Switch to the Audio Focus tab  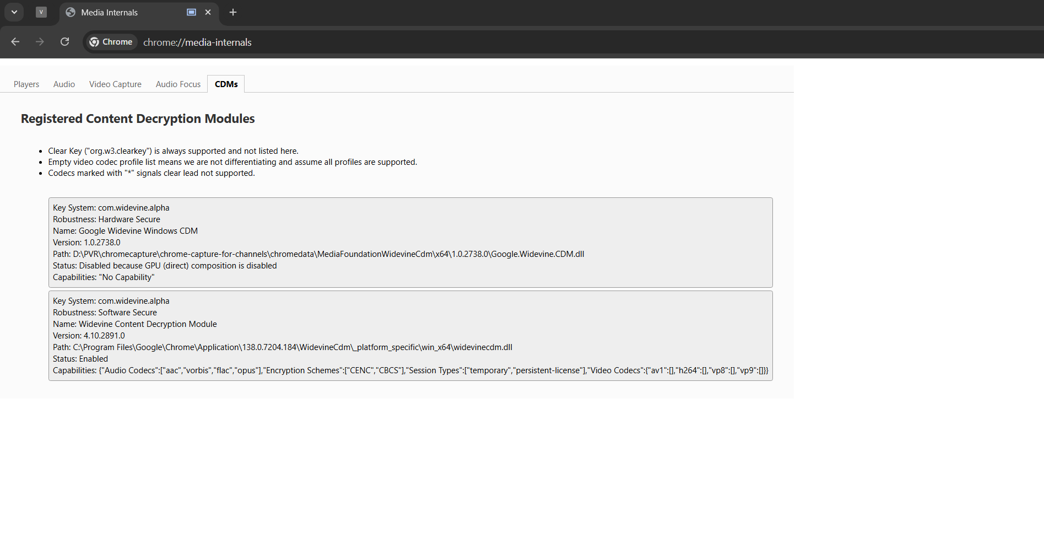pyautogui.click(x=178, y=84)
